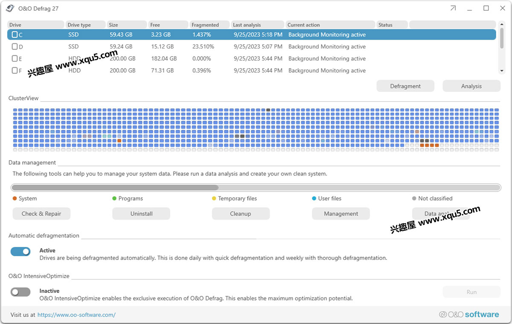Select the "3.23 GB" free space cell
Screen dimensions: 512x324
click(x=161, y=34)
